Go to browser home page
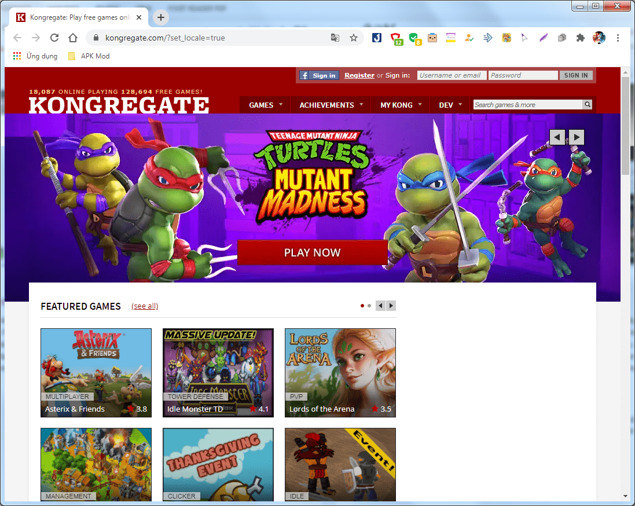The width and height of the screenshot is (635, 506). click(73, 38)
